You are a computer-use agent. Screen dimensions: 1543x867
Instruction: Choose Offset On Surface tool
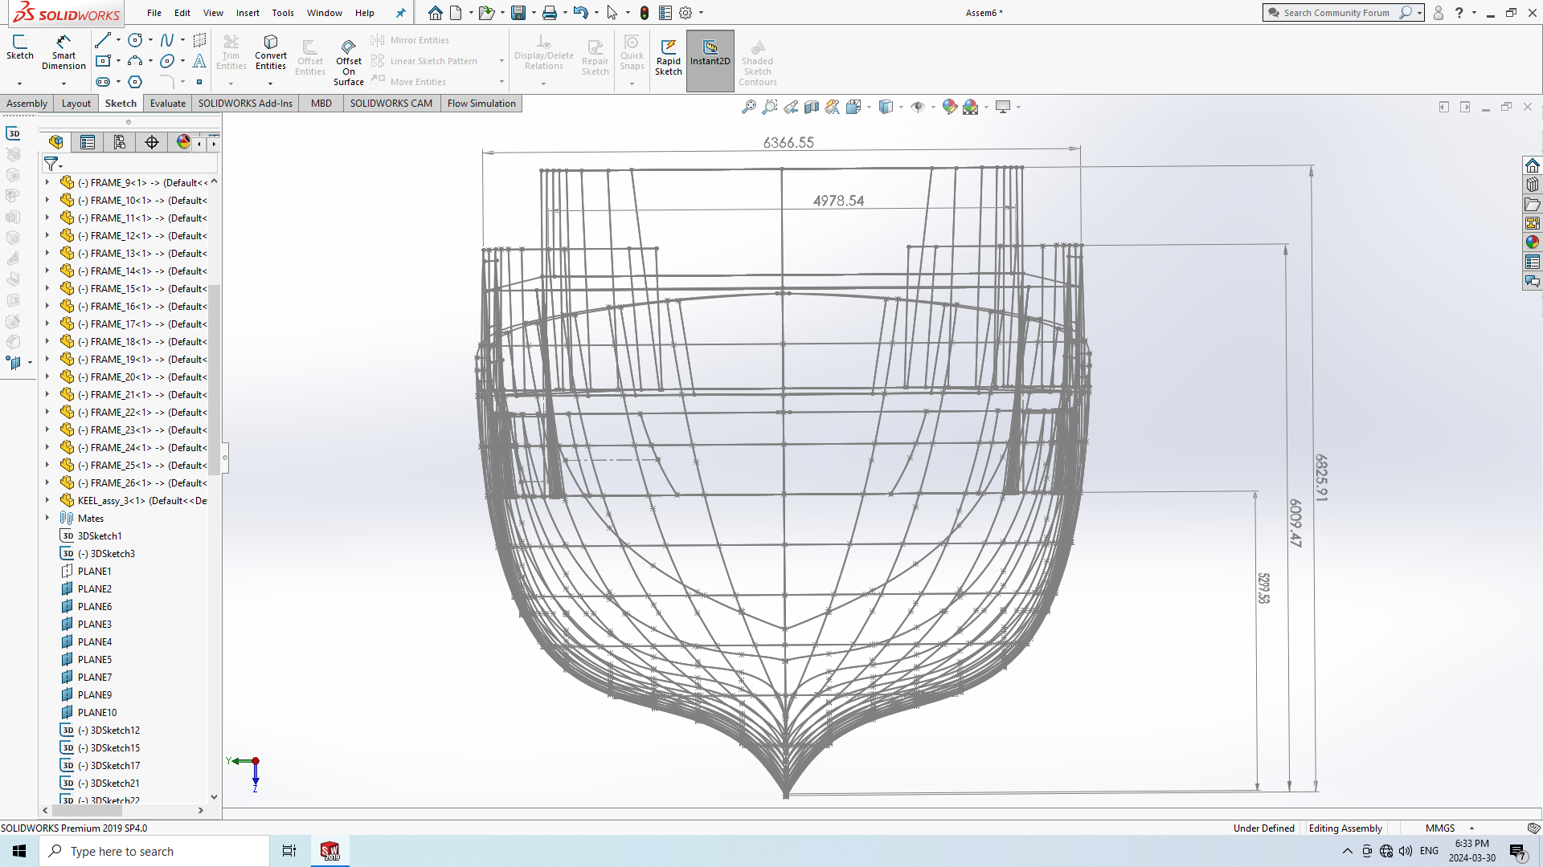349,62
